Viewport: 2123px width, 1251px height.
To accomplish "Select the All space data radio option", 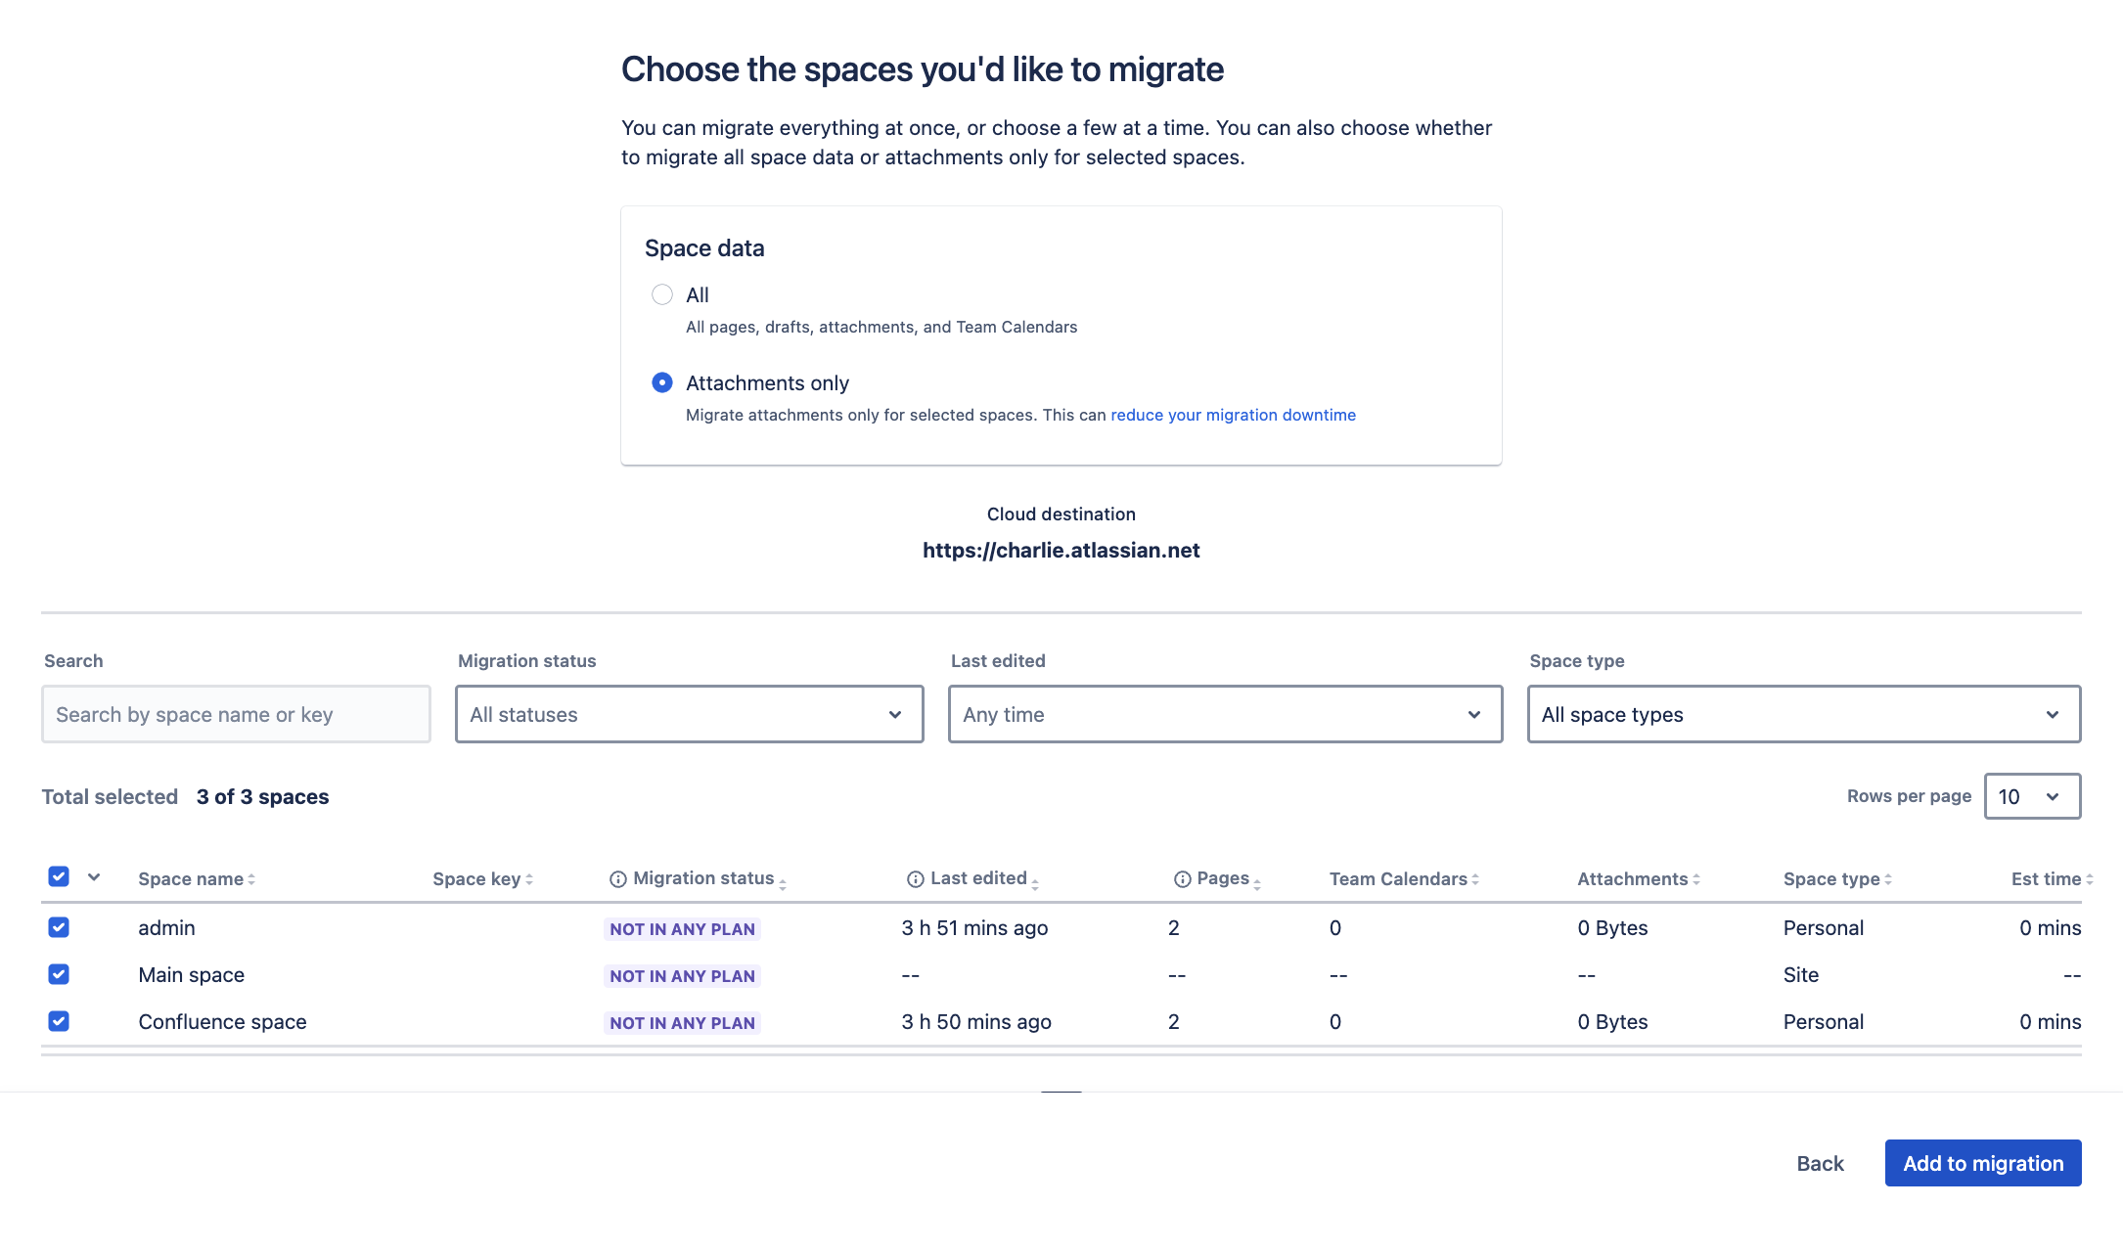I will (x=662, y=294).
